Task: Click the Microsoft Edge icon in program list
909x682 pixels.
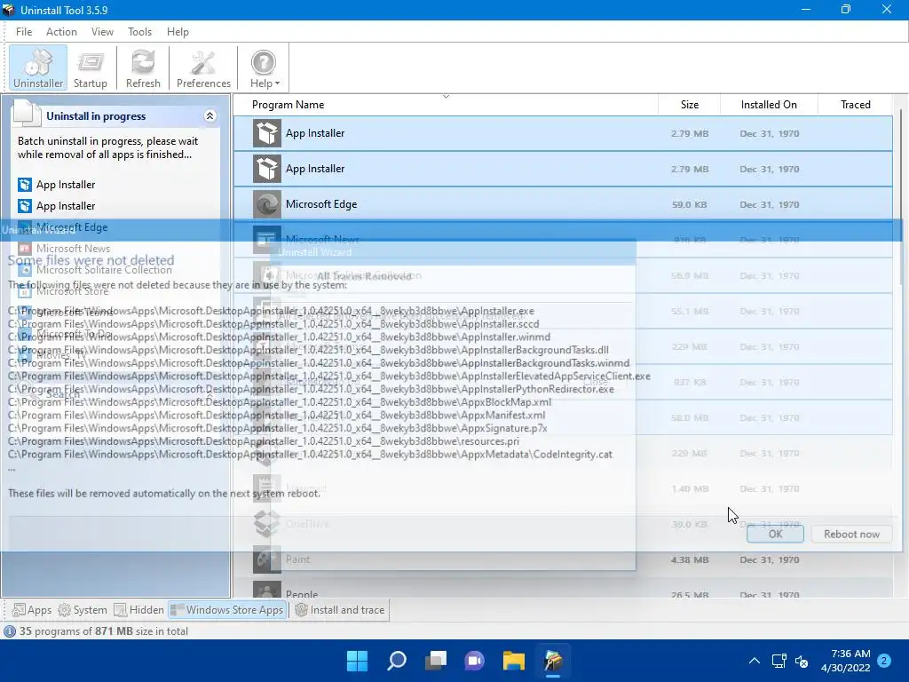Action: (x=267, y=204)
